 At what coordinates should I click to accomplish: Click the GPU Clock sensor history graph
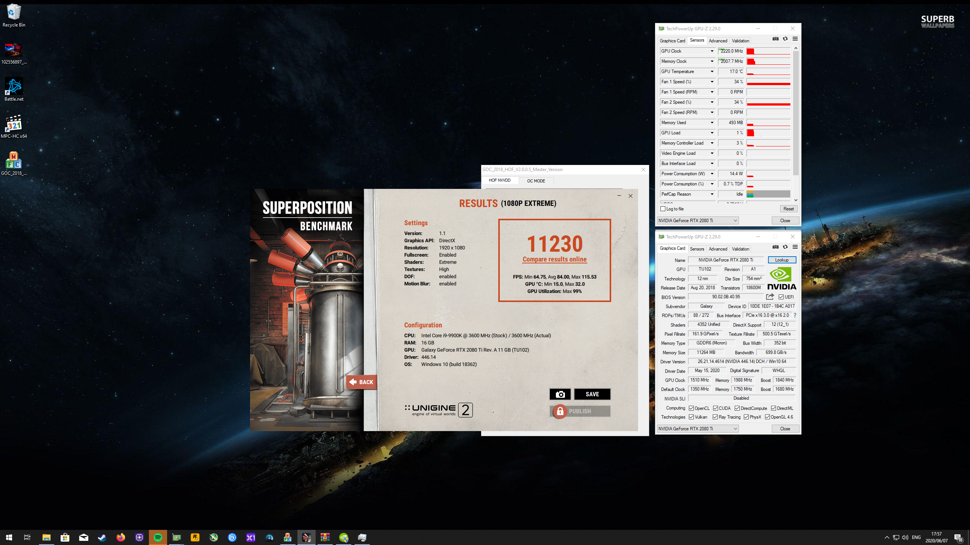768,51
